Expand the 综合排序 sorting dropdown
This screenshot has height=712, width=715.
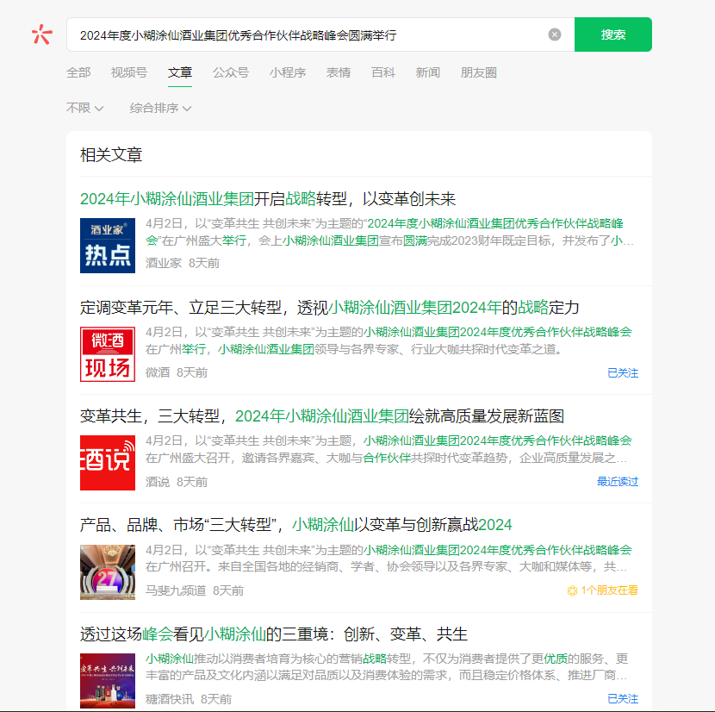coord(160,108)
